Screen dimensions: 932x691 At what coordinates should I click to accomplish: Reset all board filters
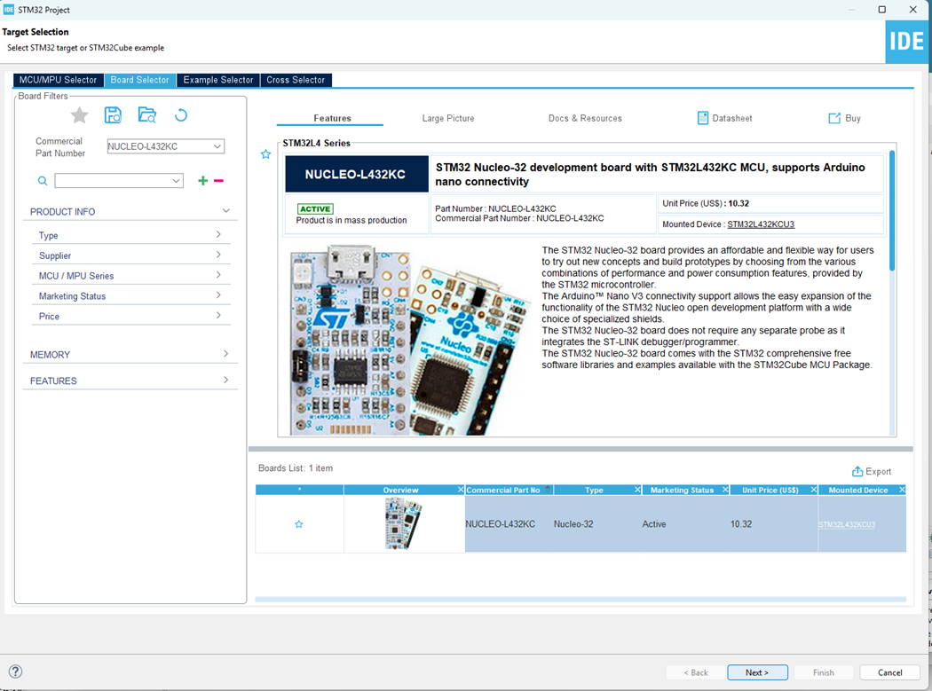(181, 115)
